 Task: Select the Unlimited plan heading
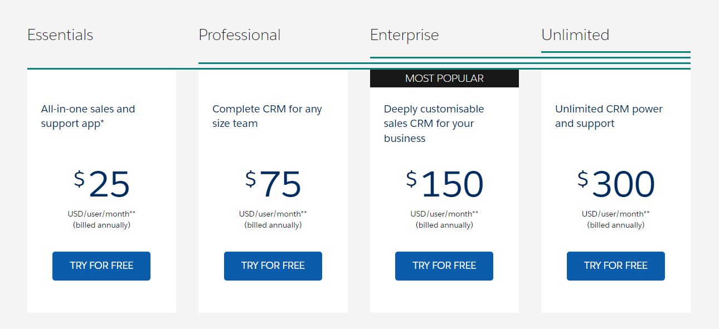(576, 35)
